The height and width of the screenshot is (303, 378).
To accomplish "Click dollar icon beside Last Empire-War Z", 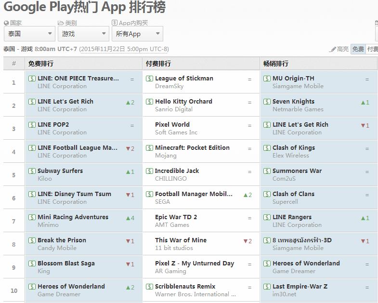I will pos(267,287).
